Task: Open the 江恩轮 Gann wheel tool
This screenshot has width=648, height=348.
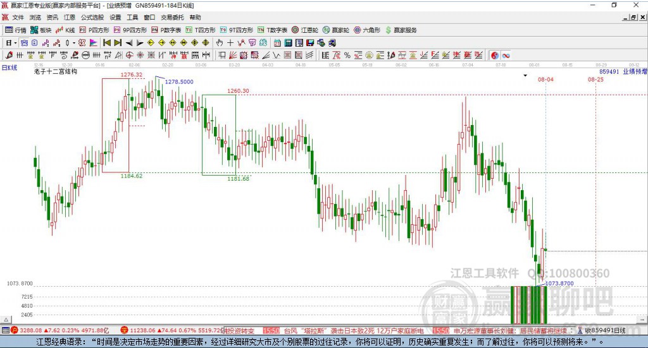Action: (305, 30)
